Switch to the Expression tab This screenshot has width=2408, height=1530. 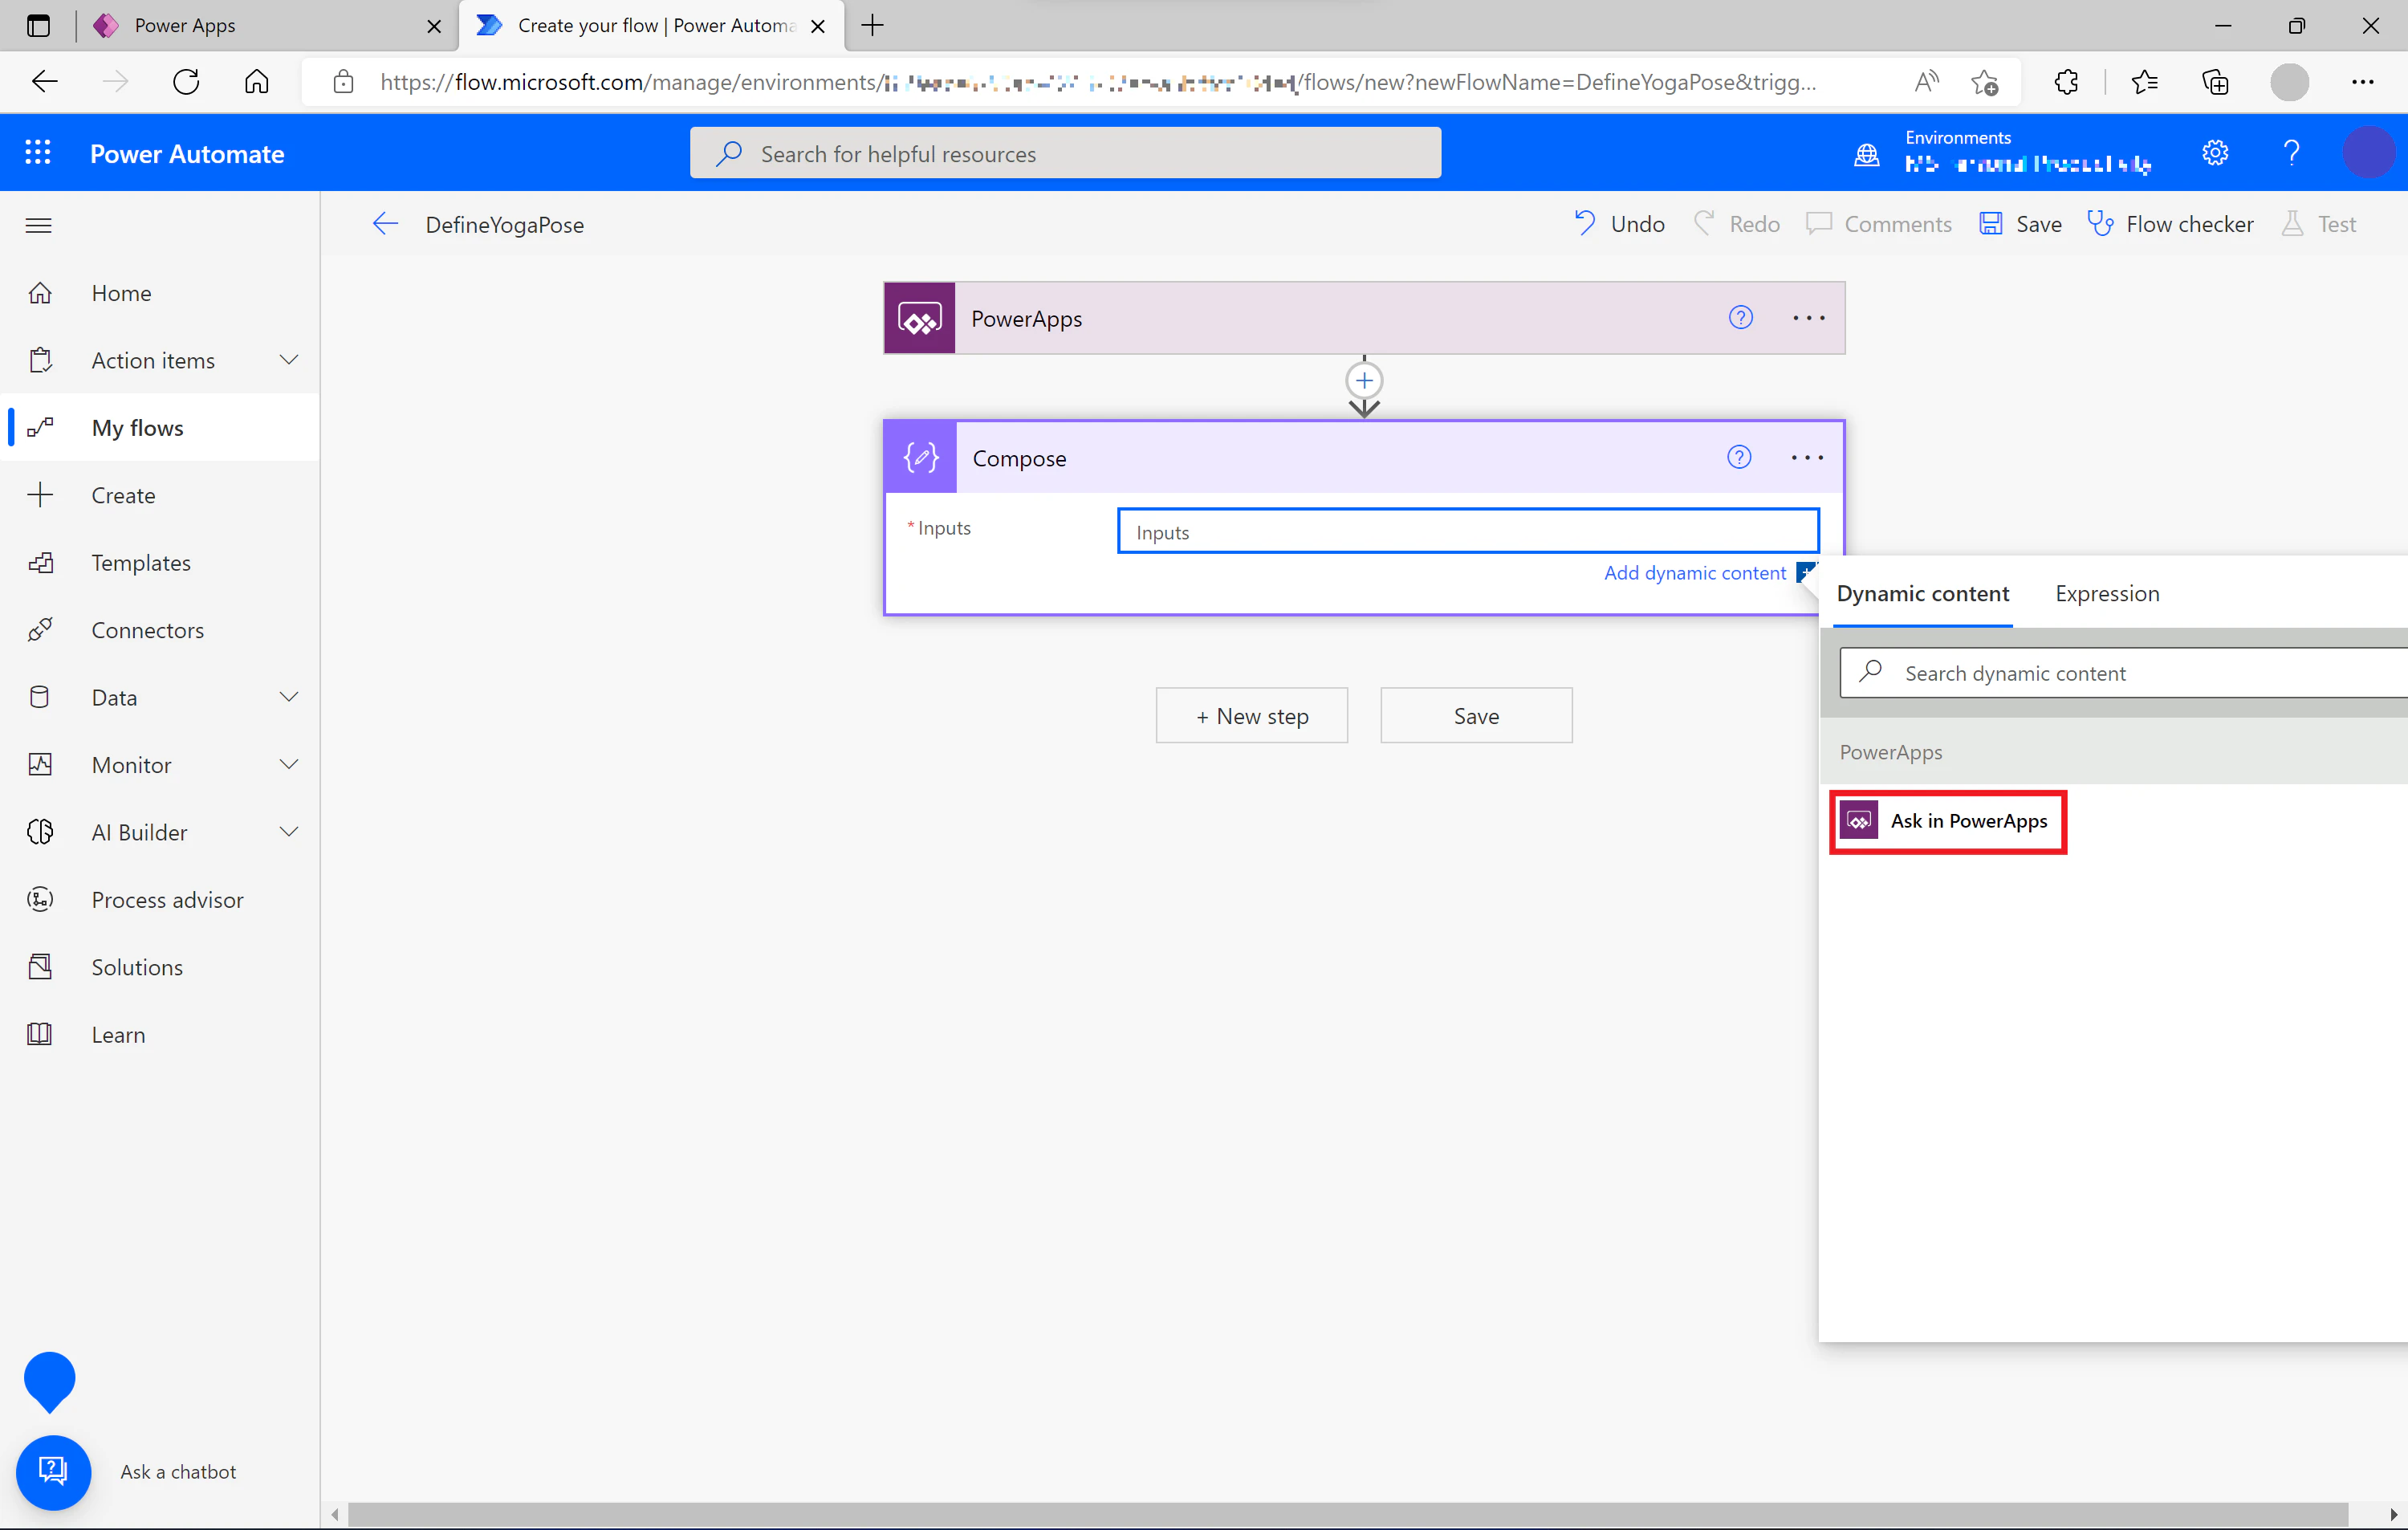click(x=2106, y=593)
